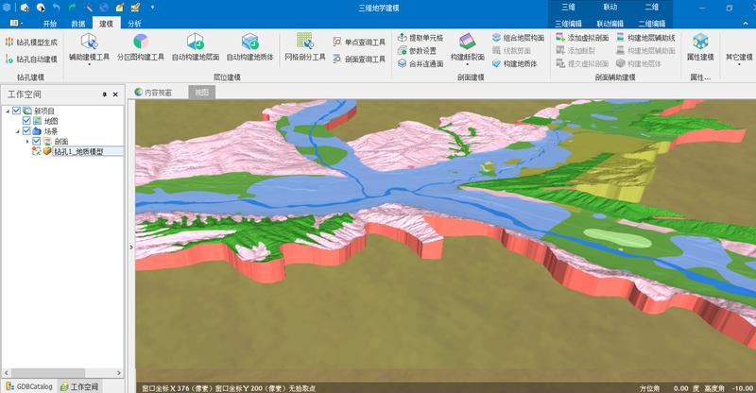Run 自动构建地质体 auto geological body
Viewport: 756px width, 393px height.
(x=249, y=47)
